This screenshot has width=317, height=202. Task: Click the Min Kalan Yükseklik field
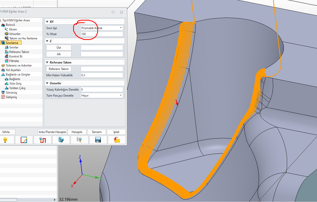pos(102,75)
